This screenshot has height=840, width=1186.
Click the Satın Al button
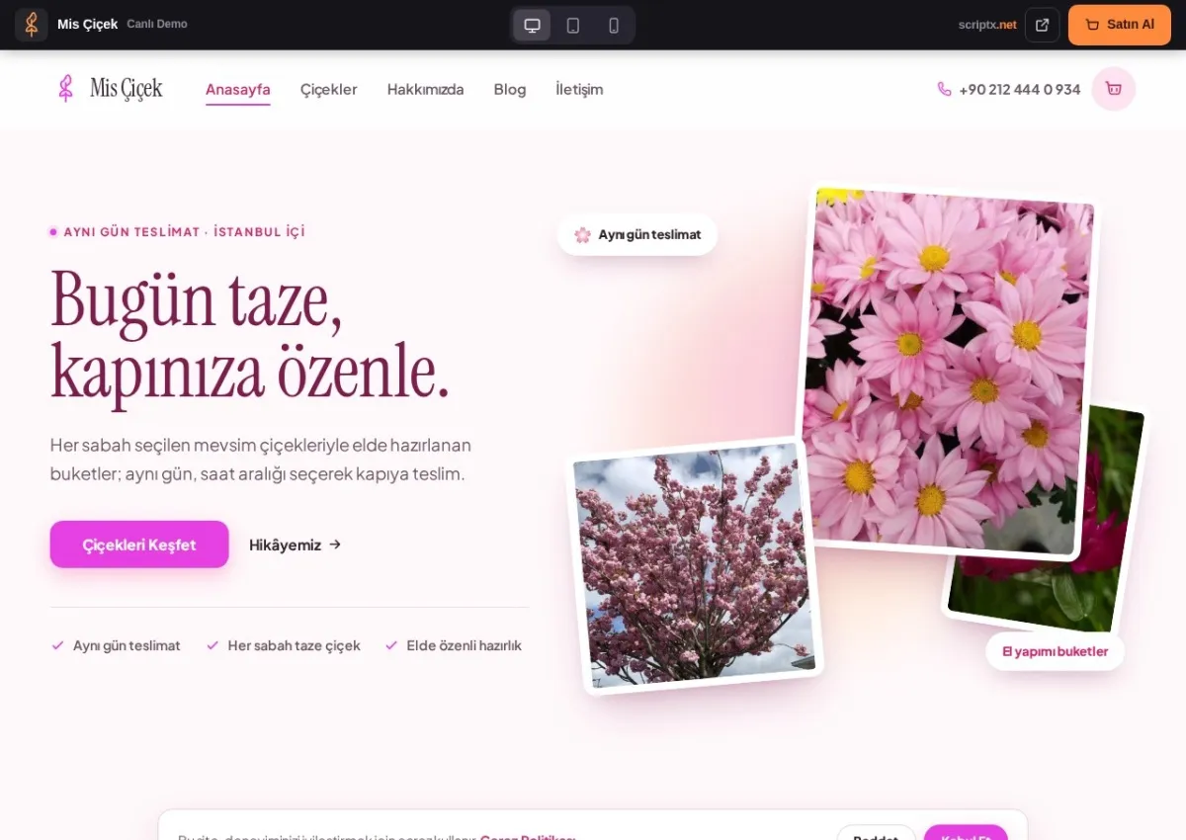coord(1120,25)
